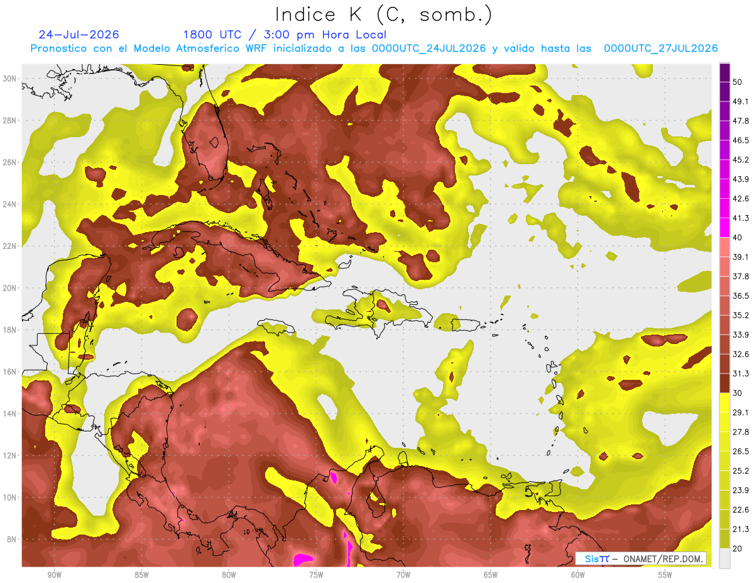Select the "33.9" color scale value
The image size is (754, 583).
coord(741,335)
